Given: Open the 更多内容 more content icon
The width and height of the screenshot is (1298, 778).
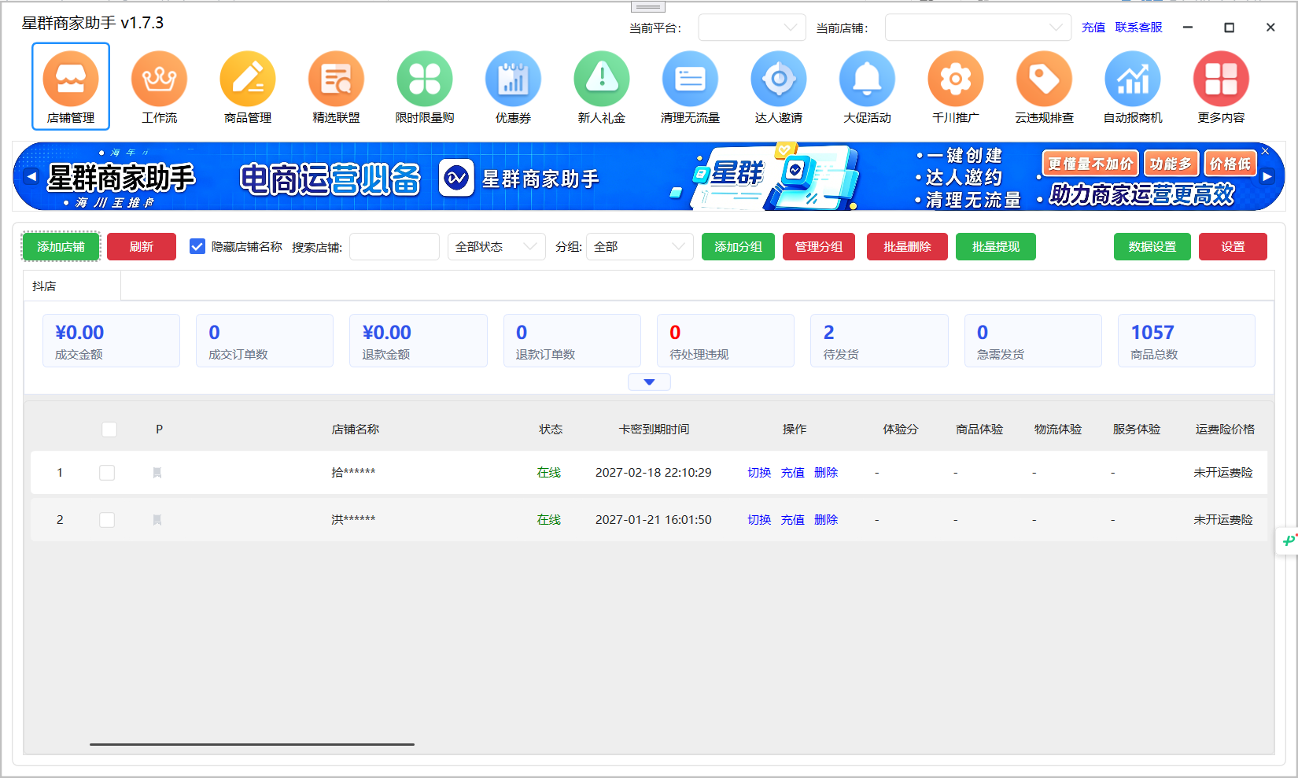Looking at the screenshot, I should [x=1221, y=86].
